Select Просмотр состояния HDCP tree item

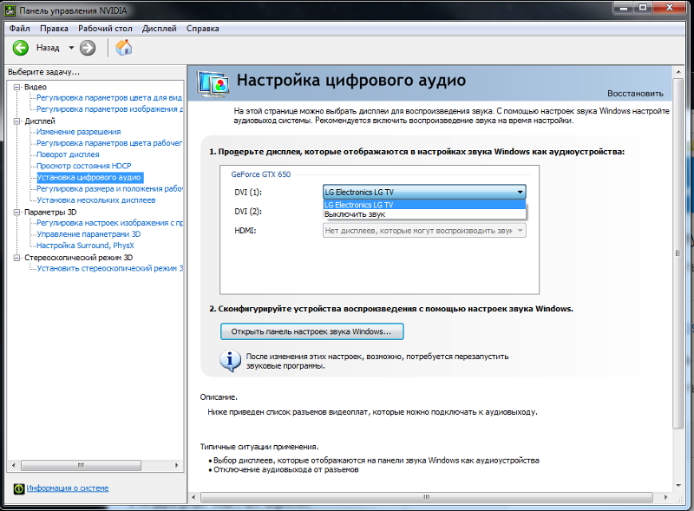82,166
